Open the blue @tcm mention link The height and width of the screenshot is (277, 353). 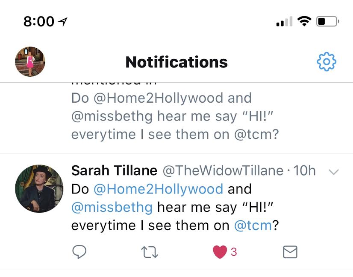click(253, 225)
